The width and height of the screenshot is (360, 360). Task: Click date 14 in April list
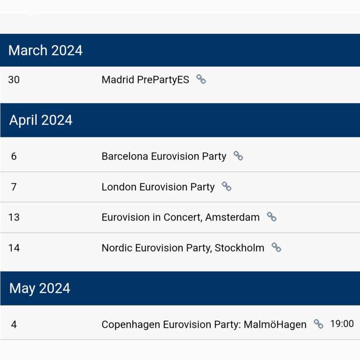[x=14, y=248]
